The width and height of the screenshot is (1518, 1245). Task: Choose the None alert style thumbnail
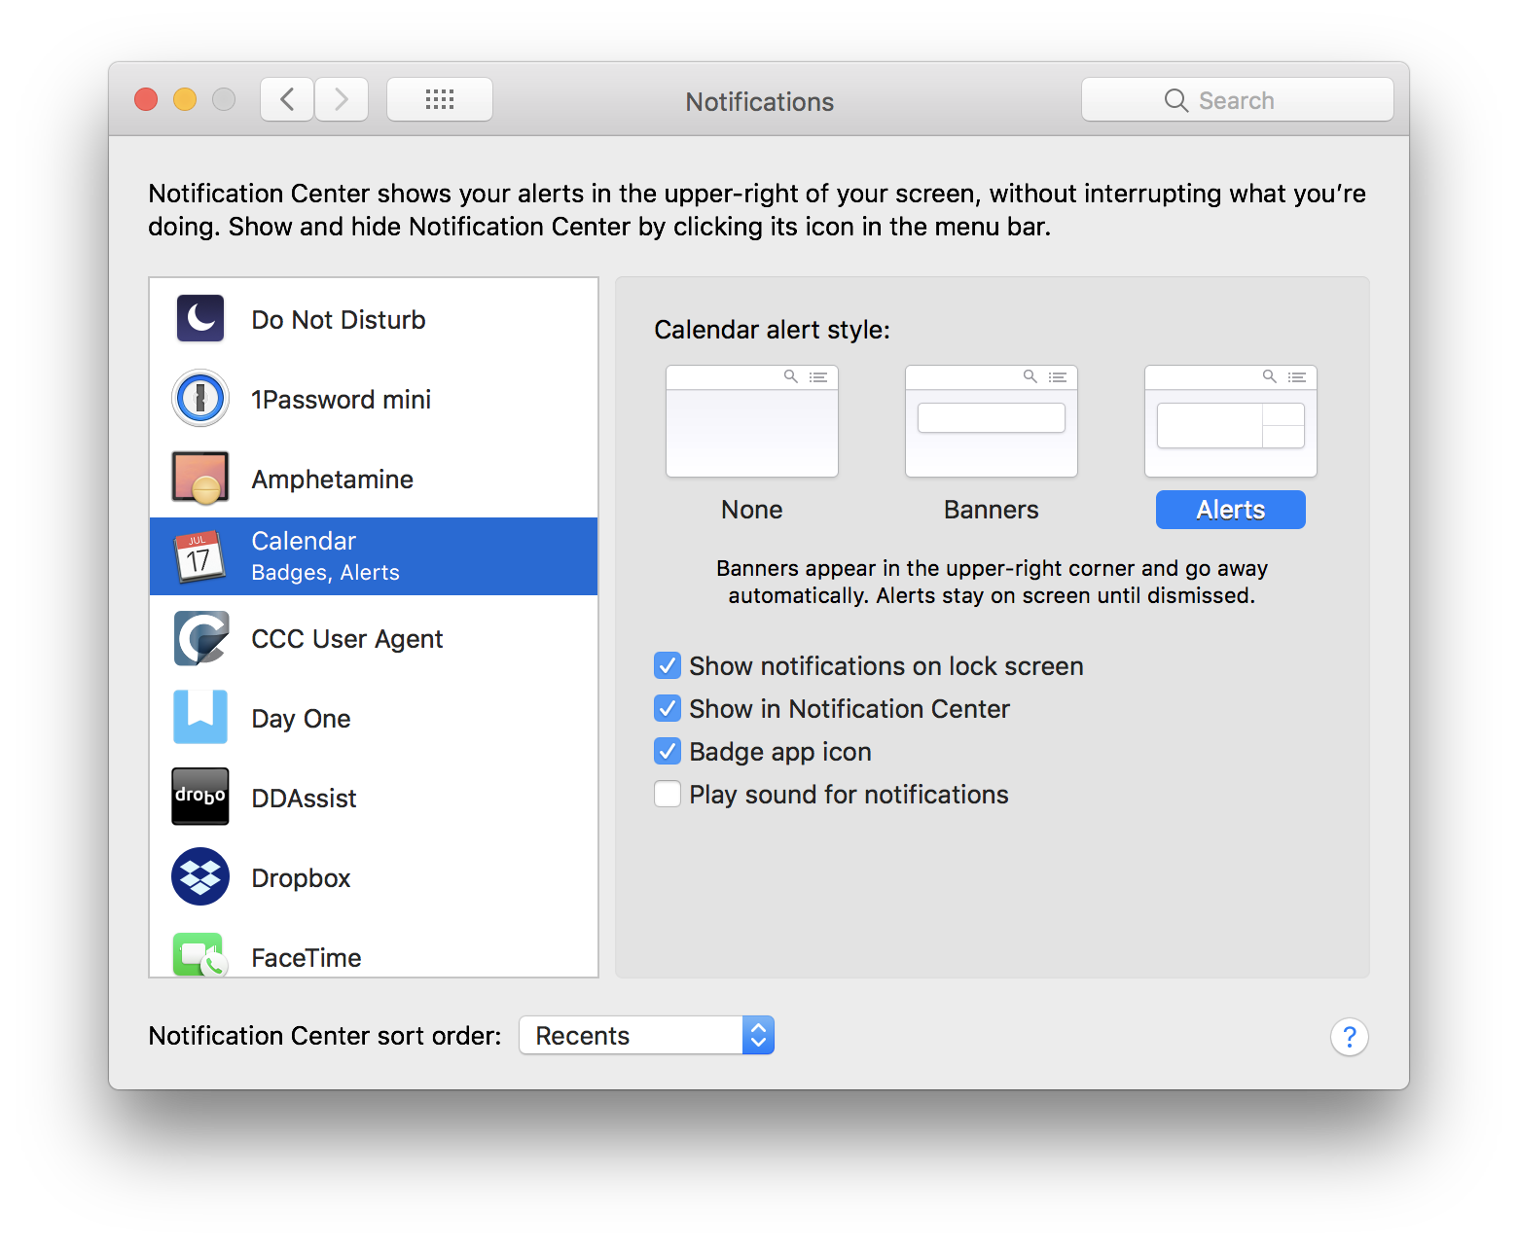752,421
